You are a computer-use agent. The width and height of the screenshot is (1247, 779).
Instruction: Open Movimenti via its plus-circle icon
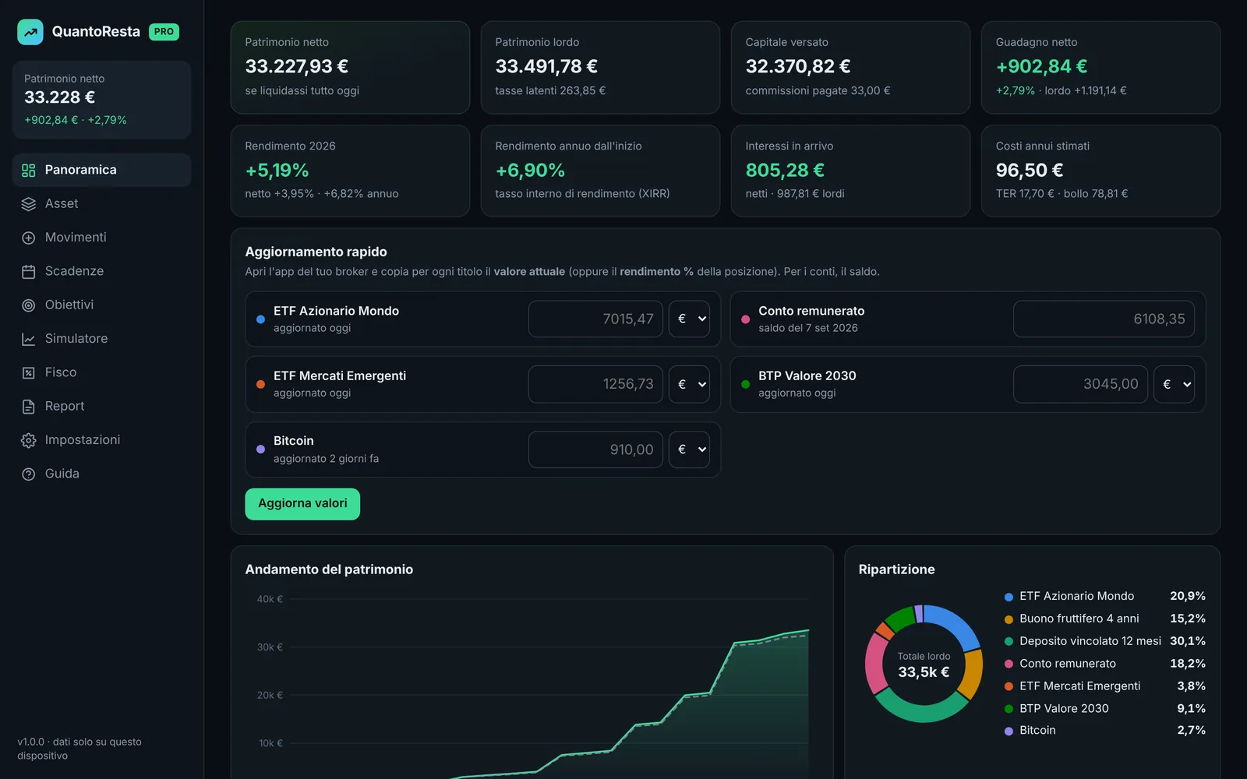(29, 238)
